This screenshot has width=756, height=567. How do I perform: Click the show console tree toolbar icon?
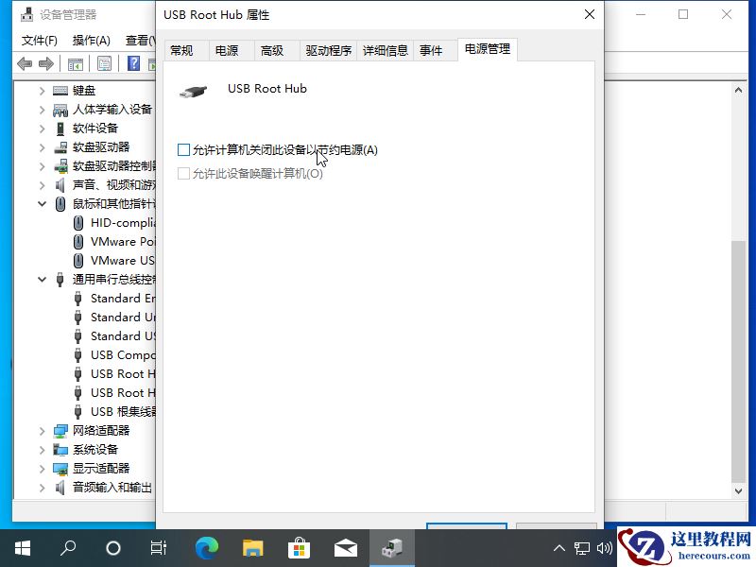coord(76,63)
